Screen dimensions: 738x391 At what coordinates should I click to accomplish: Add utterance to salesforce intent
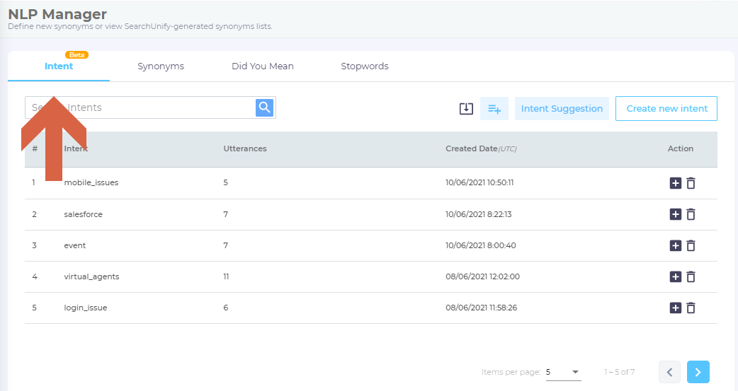coord(676,214)
